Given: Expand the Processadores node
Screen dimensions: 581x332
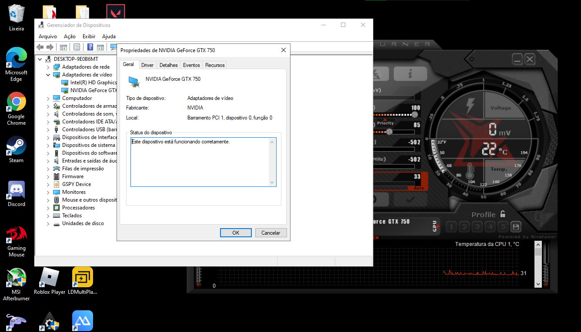Looking at the screenshot, I should tap(48, 208).
